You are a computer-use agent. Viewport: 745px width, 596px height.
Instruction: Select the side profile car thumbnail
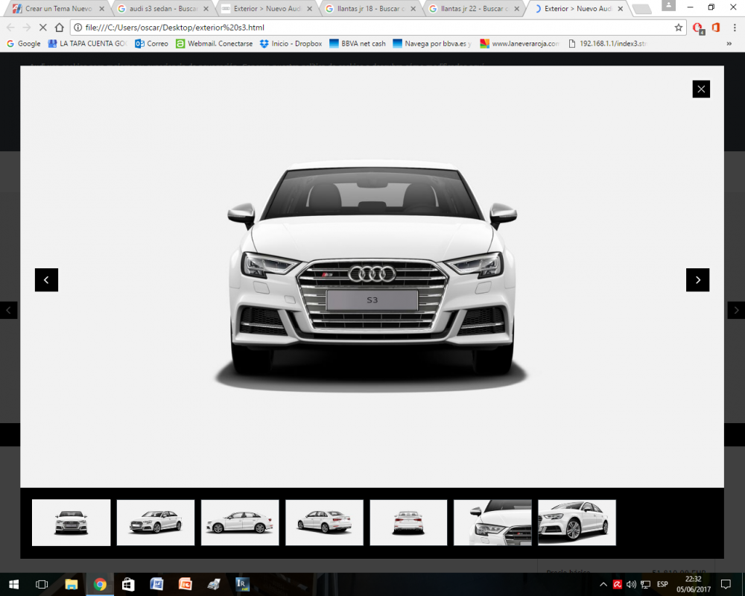click(240, 522)
